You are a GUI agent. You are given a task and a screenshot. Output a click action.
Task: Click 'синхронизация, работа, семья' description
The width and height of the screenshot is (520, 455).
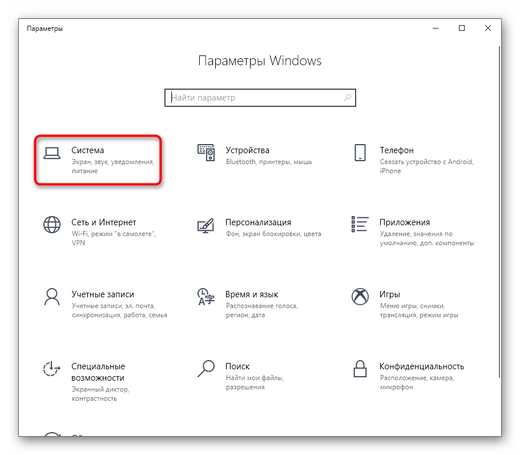[x=119, y=315]
